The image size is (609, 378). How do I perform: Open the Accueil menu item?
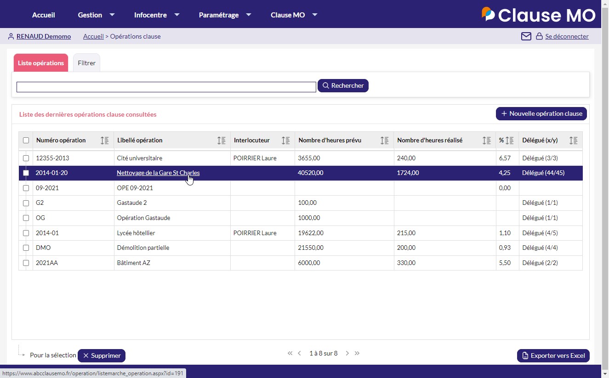[44, 15]
